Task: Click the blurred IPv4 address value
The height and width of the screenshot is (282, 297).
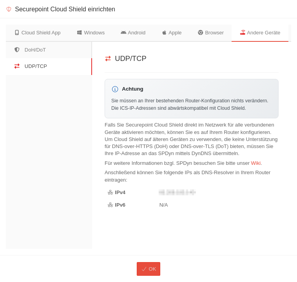Action: pyautogui.click(x=177, y=192)
